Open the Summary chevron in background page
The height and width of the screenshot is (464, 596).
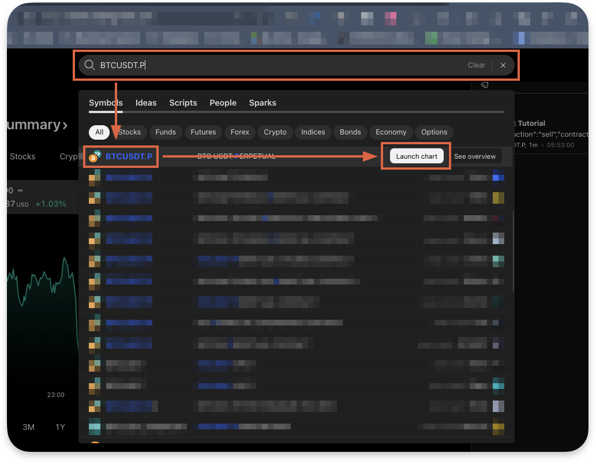65,125
